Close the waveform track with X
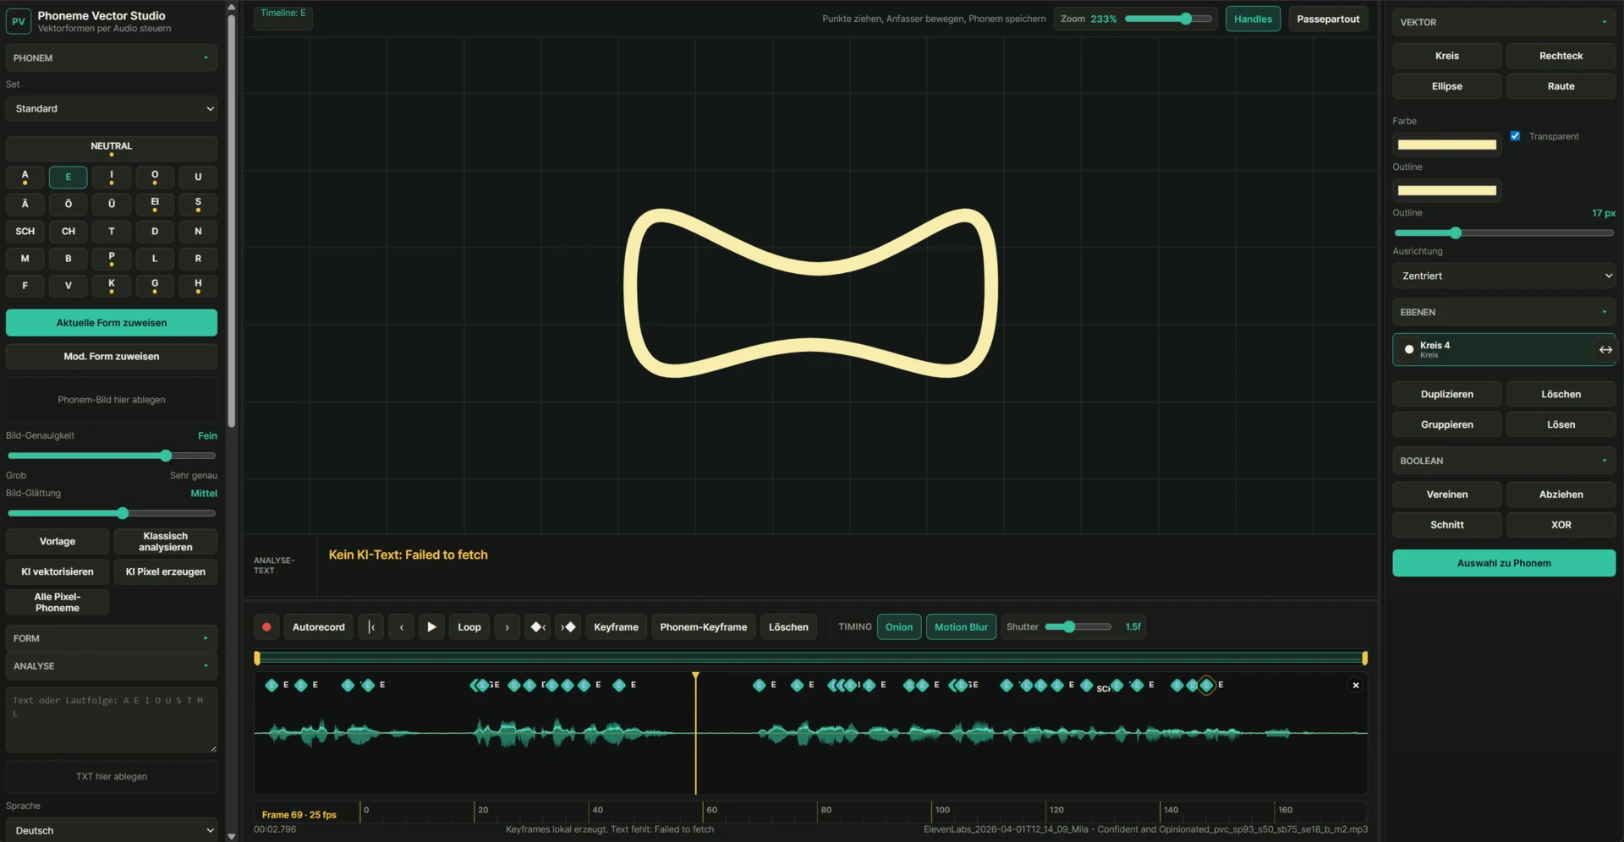 point(1356,686)
